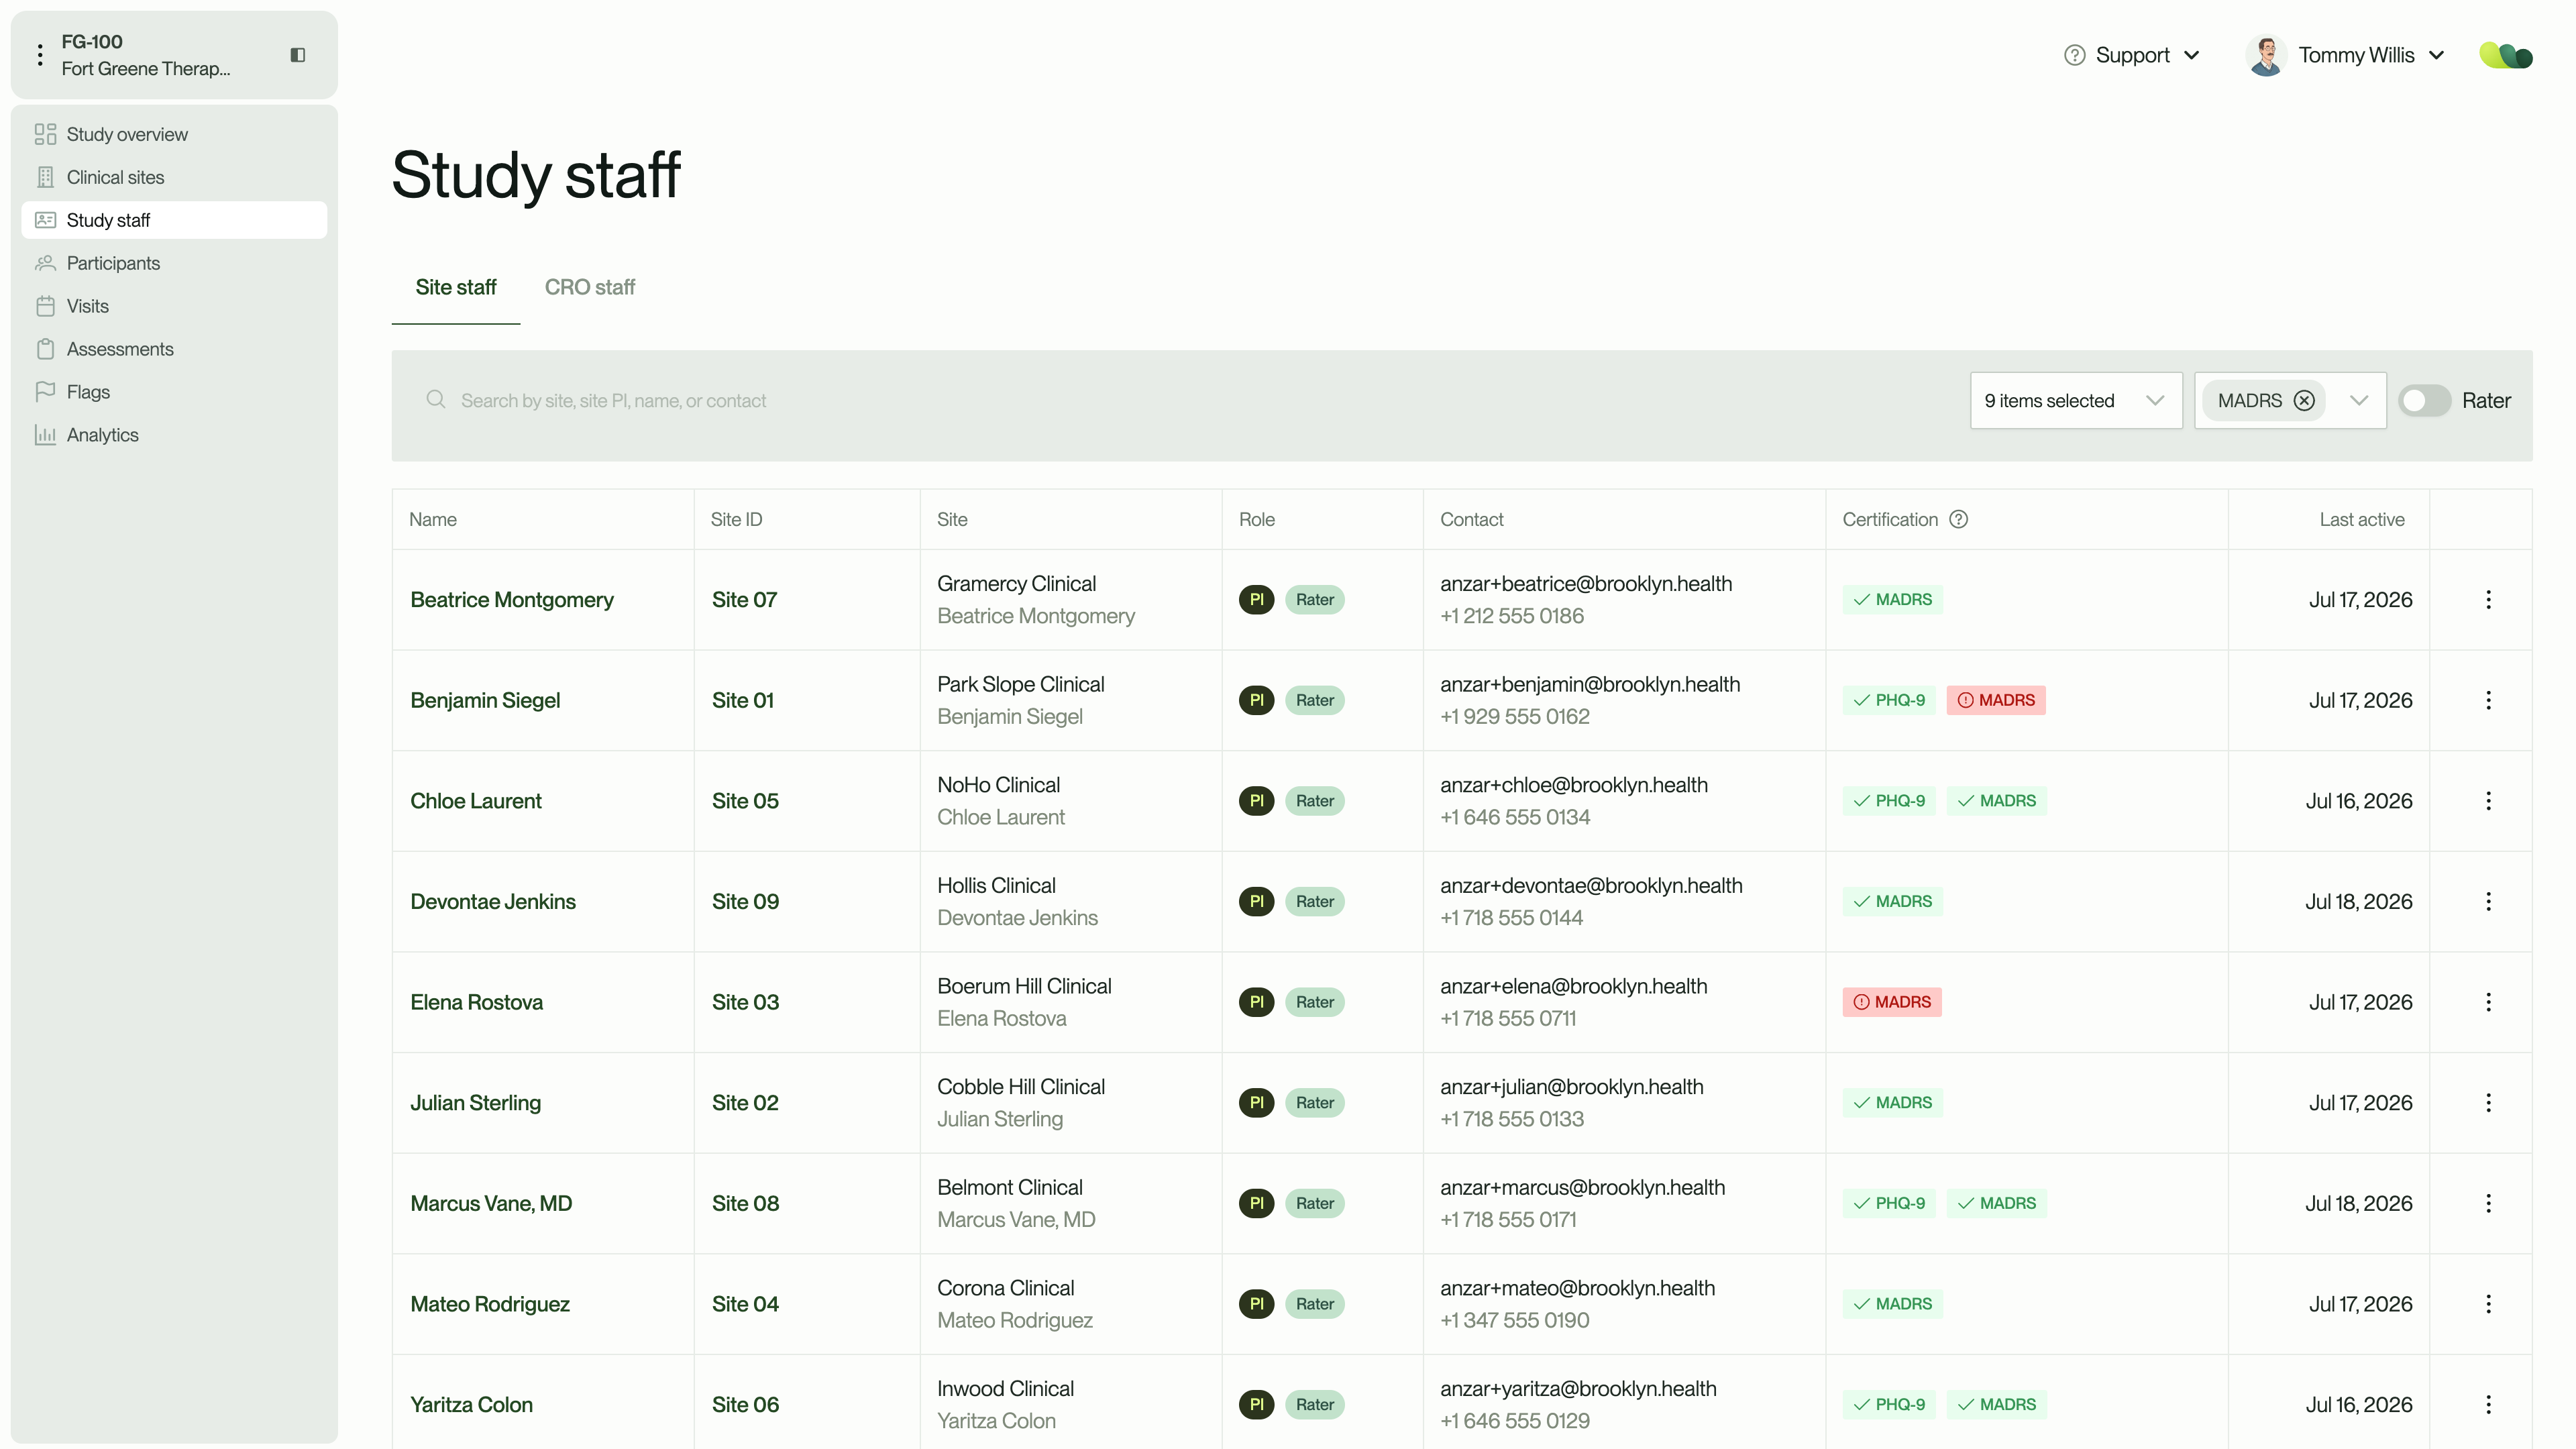Open study options three-dot menu beside FG-100

(40, 55)
